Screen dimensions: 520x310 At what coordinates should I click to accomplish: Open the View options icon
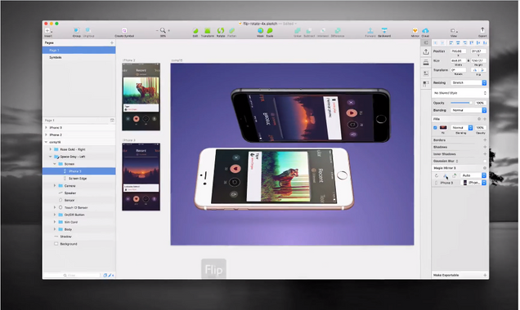(453, 30)
